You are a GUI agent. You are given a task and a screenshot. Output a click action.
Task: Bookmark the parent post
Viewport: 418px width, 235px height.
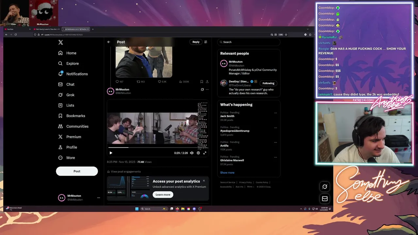pyautogui.click(x=201, y=82)
